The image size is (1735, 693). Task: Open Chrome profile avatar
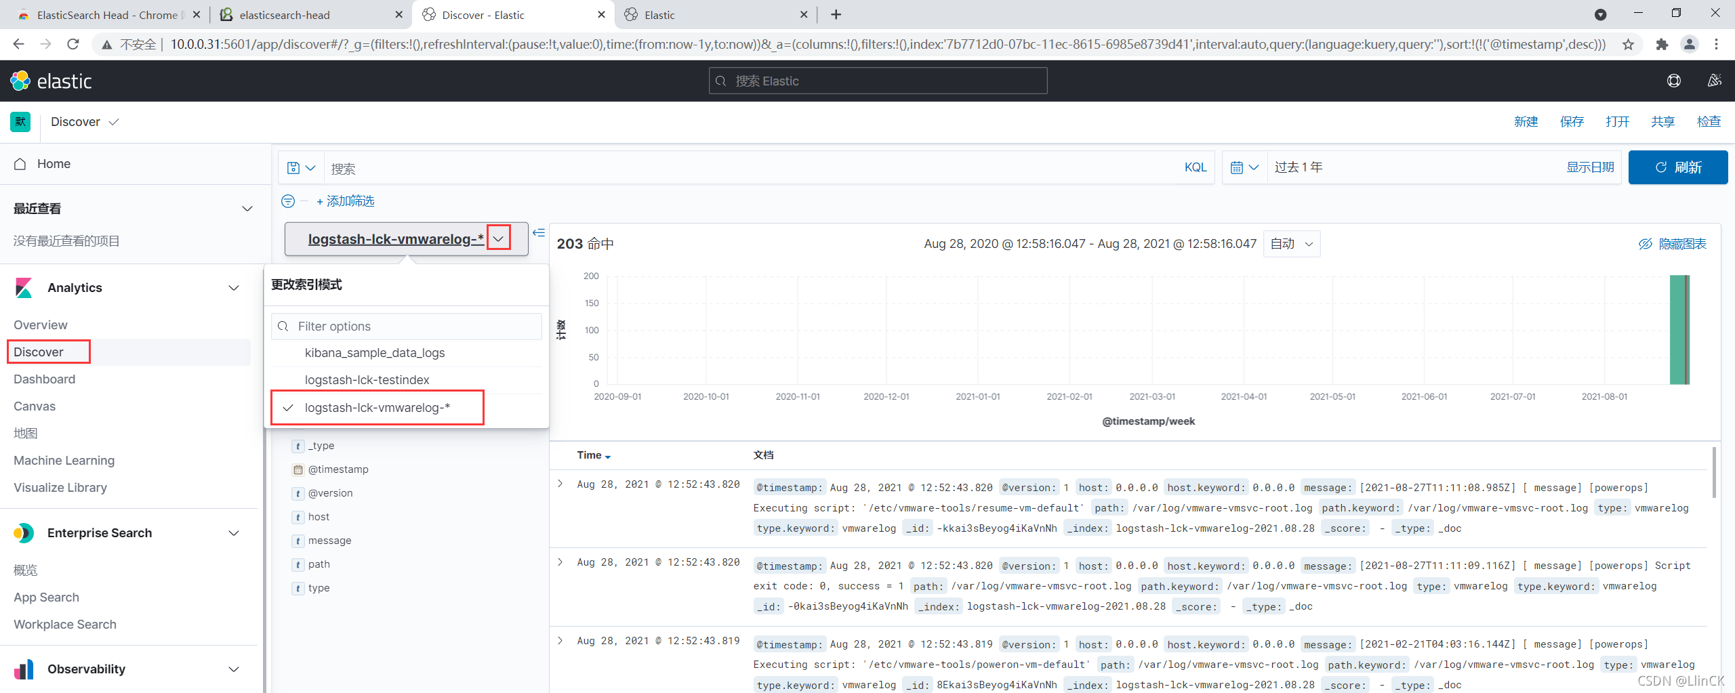(x=1689, y=45)
